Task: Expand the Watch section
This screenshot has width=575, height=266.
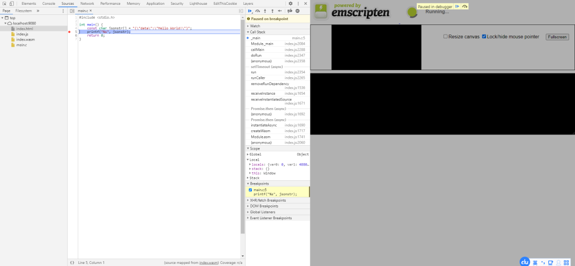Action: pos(277,26)
